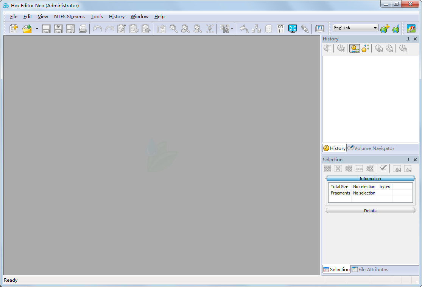Open the English language combo box
This screenshot has height=287, width=422.
coord(355,28)
